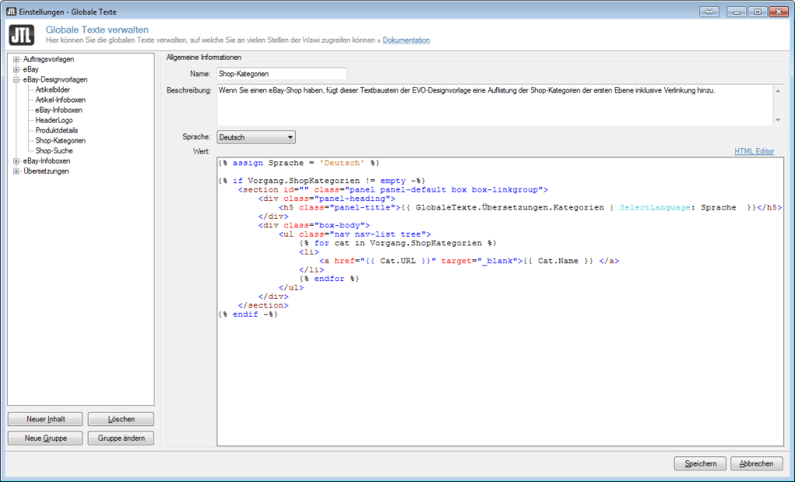Click into the Name input field
The height and width of the screenshot is (482, 795).
click(x=281, y=74)
